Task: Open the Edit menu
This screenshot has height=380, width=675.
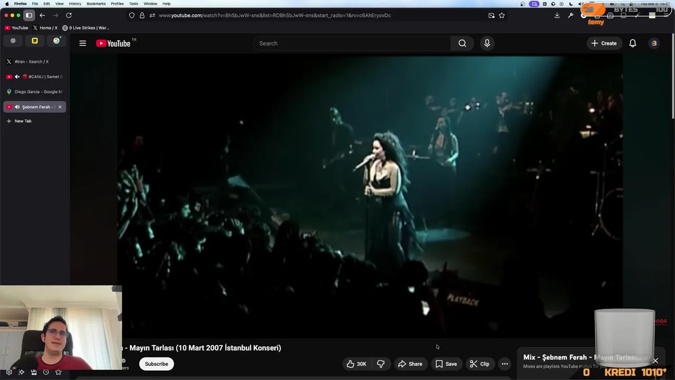Action: tap(46, 4)
